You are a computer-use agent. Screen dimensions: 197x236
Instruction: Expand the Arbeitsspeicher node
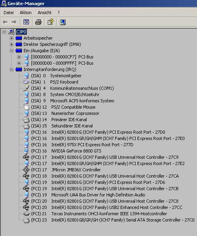tap(11, 38)
